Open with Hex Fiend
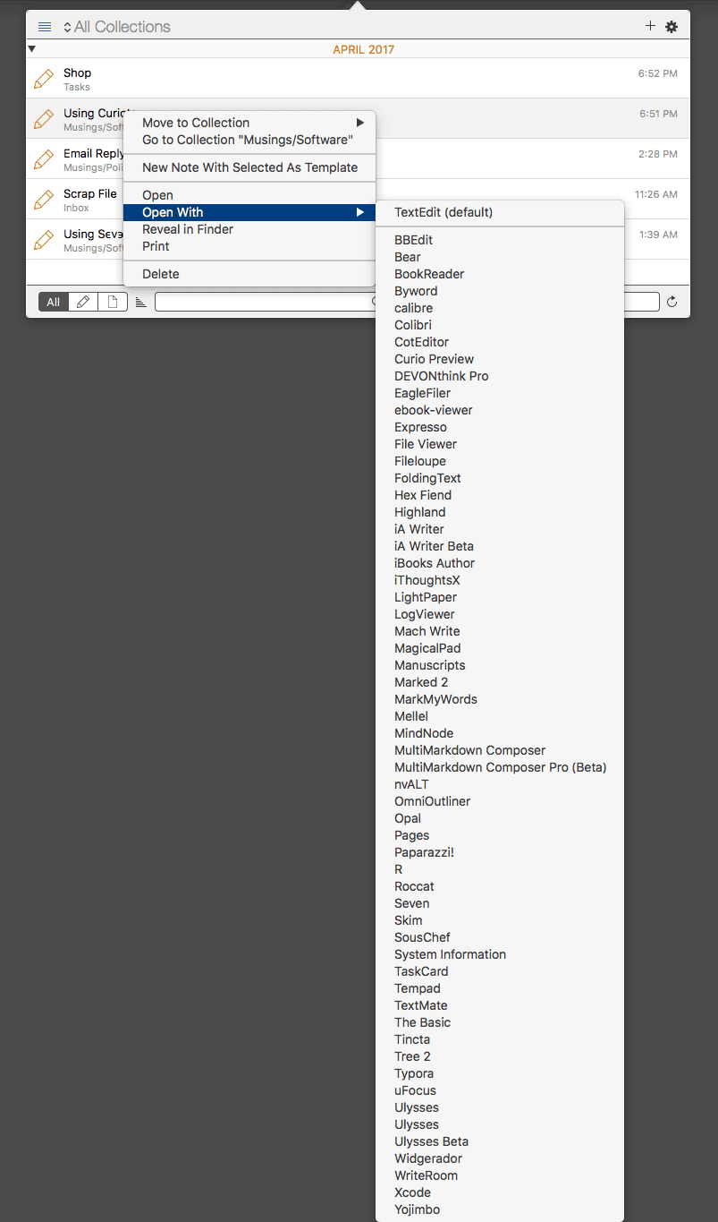This screenshot has height=1222, width=718. (x=500, y=495)
